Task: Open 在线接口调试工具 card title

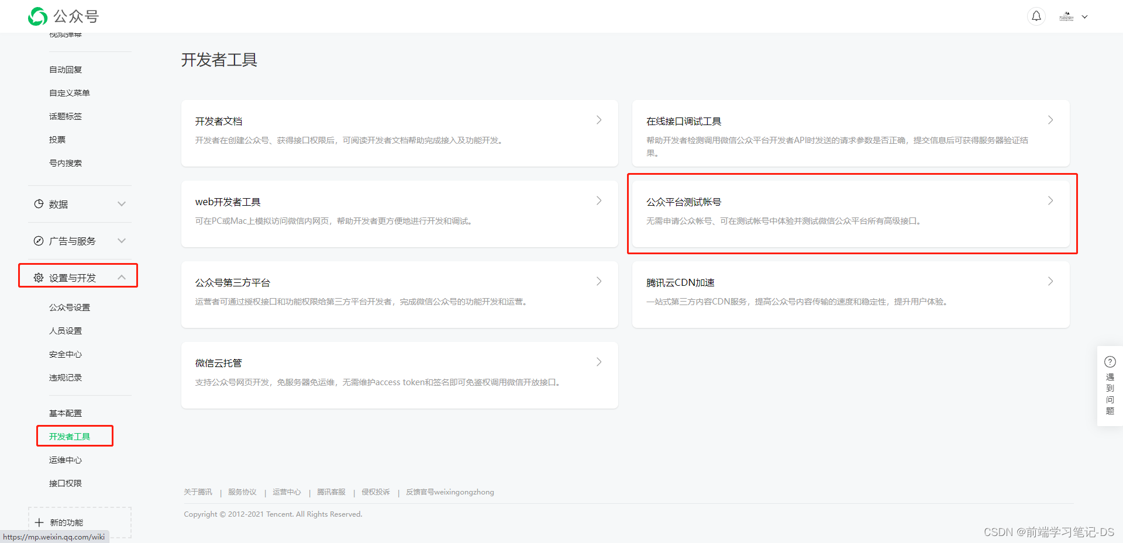Action: (x=684, y=121)
